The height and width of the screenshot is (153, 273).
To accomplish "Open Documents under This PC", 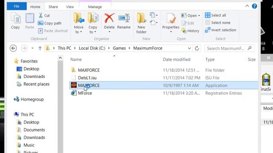I will (34, 130).
